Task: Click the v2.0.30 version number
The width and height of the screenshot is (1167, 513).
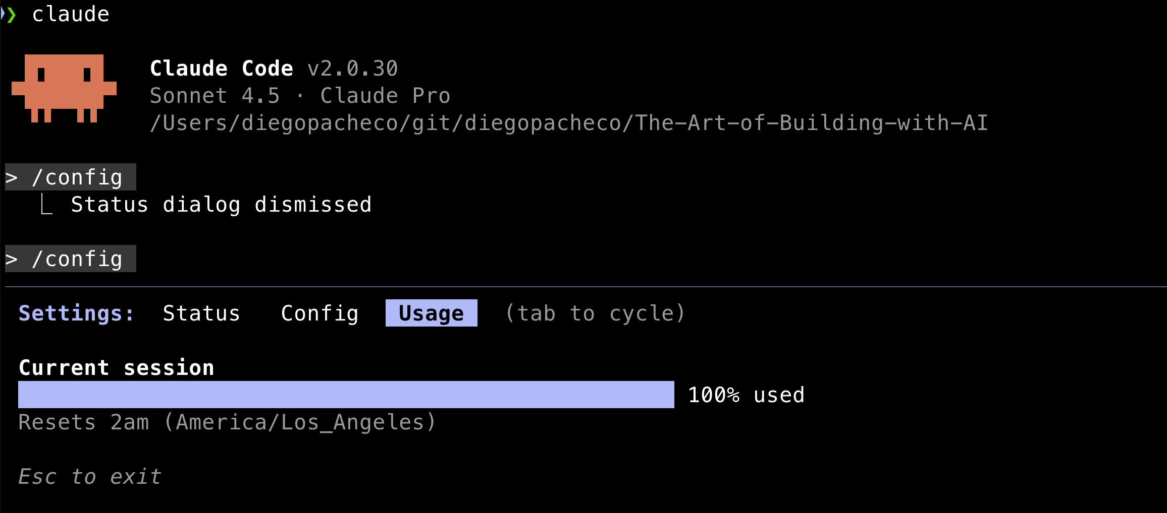Action: 352,69
